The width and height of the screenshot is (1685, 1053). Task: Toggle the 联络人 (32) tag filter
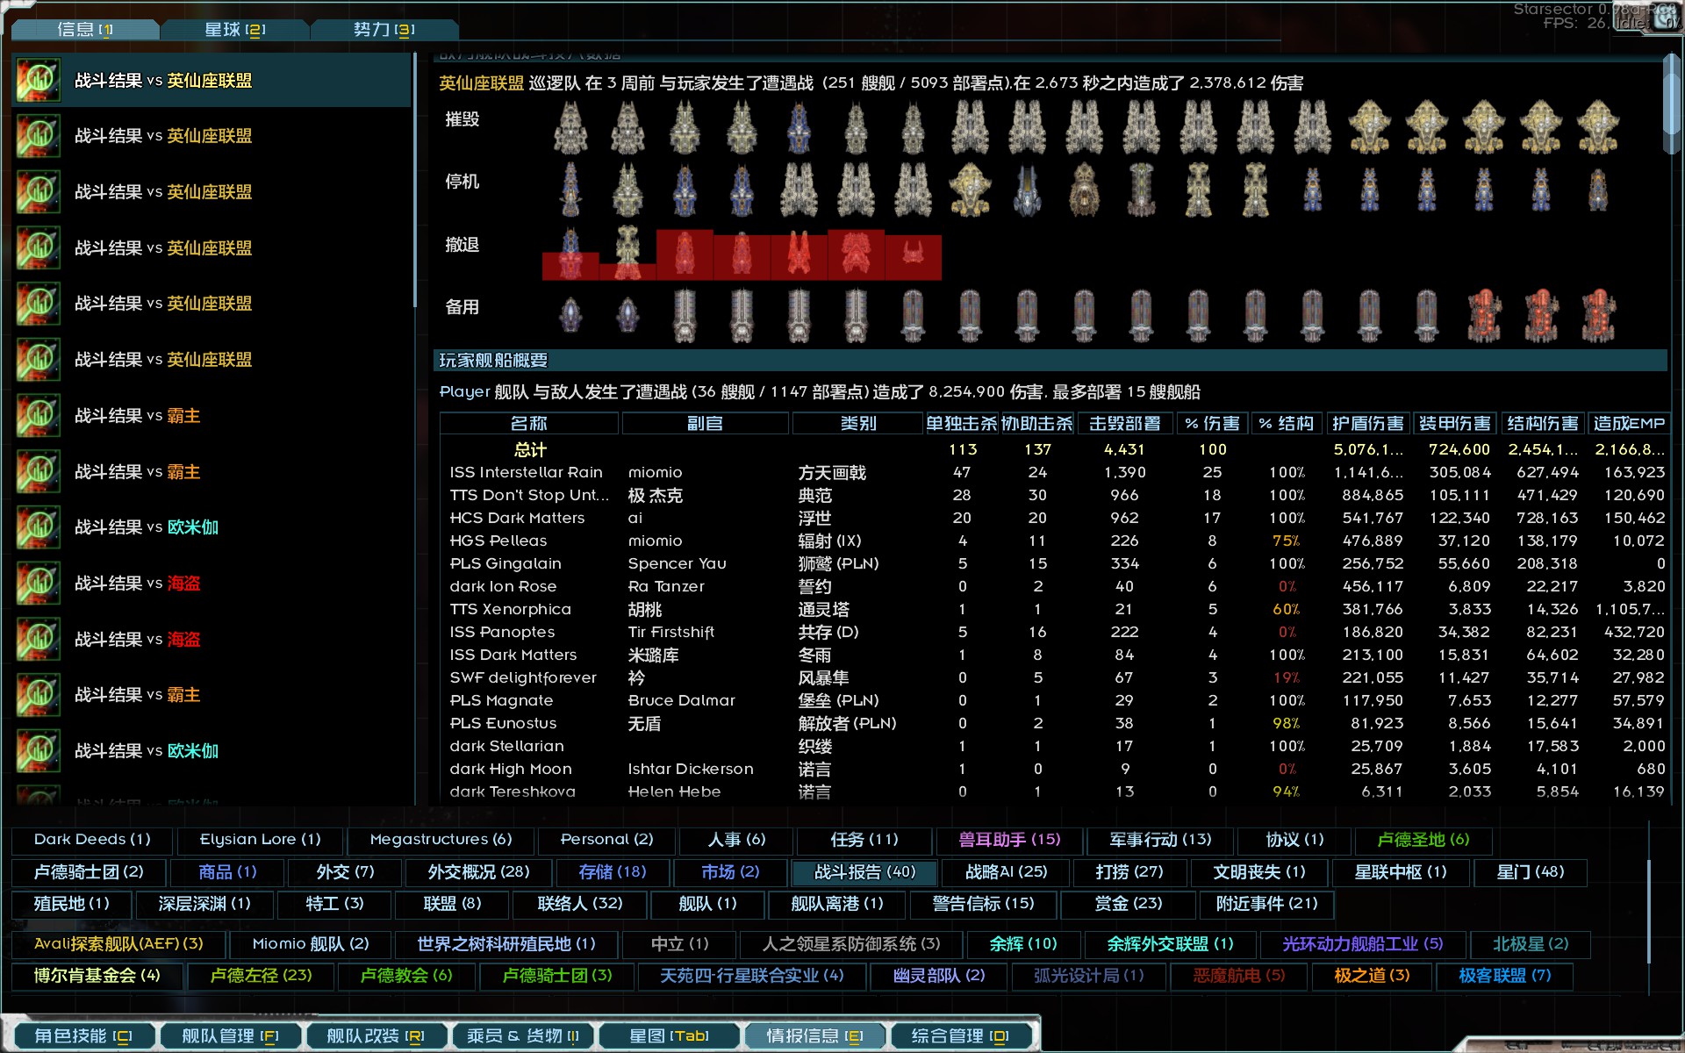tap(579, 904)
